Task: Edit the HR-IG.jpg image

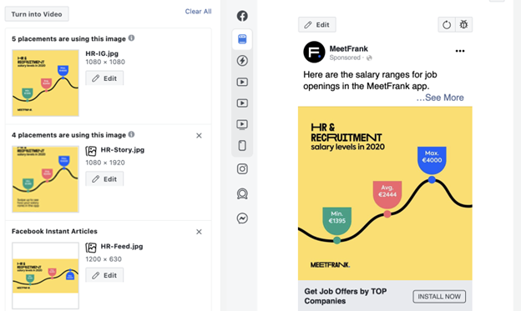Action: pyautogui.click(x=104, y=78)
